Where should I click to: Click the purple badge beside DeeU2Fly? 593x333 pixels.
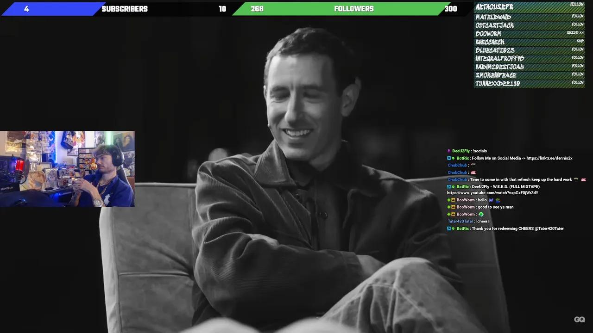[x=448, y=151]
